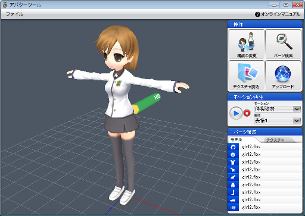Open the パーツ検索 magnifier parts search
Image resolution: width=305 pixels, height=216 pixels.
tap(283, 44)
